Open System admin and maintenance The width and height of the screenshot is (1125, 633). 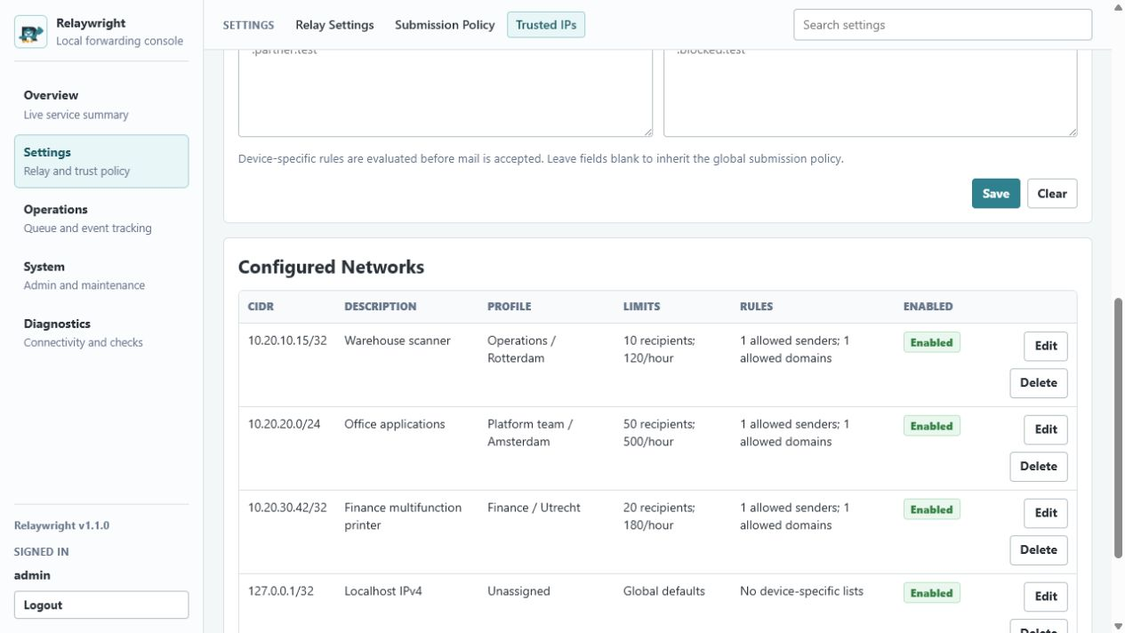tap(101, 276)
